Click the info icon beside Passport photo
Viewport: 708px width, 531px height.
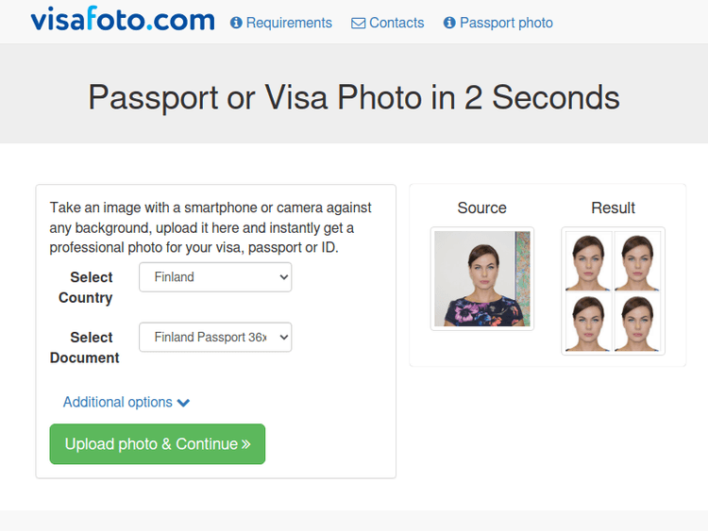point(449,23)
